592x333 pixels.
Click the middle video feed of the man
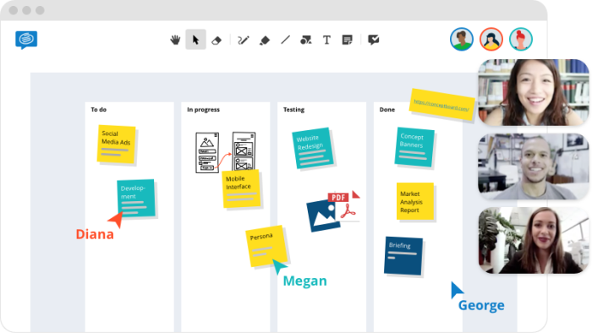coord(534,166)
